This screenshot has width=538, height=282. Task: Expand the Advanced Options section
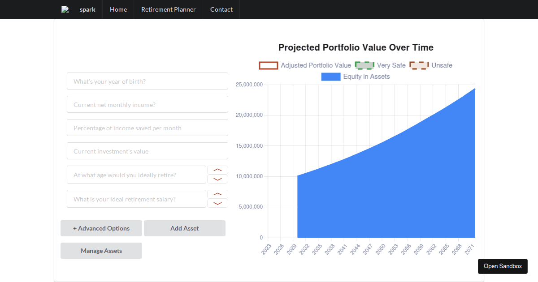tap(101, 228)
